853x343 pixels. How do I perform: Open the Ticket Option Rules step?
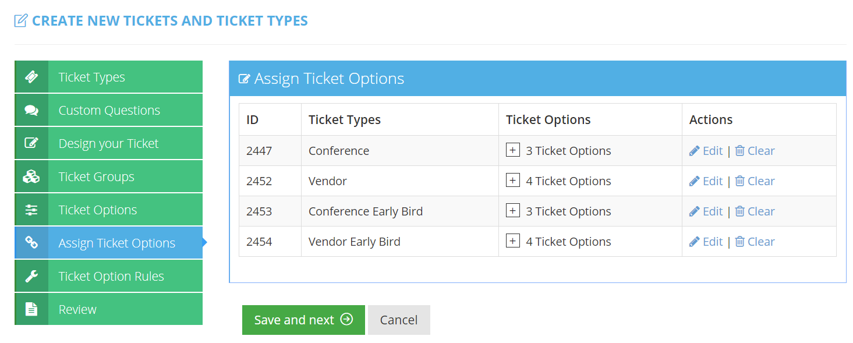(111, 276)
